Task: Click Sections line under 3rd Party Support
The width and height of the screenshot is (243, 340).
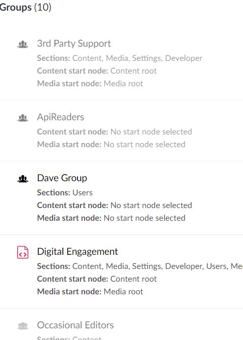Action: [x=119, y=58]
